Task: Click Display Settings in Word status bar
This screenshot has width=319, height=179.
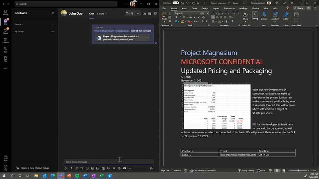Action: (246, 170)
